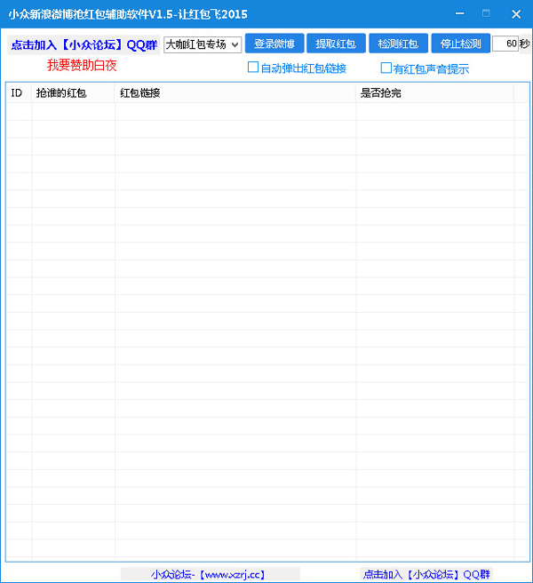Close the red envelope helper window
The width and height of the screenshot is (533, 583).
click(x=515, y=13)
